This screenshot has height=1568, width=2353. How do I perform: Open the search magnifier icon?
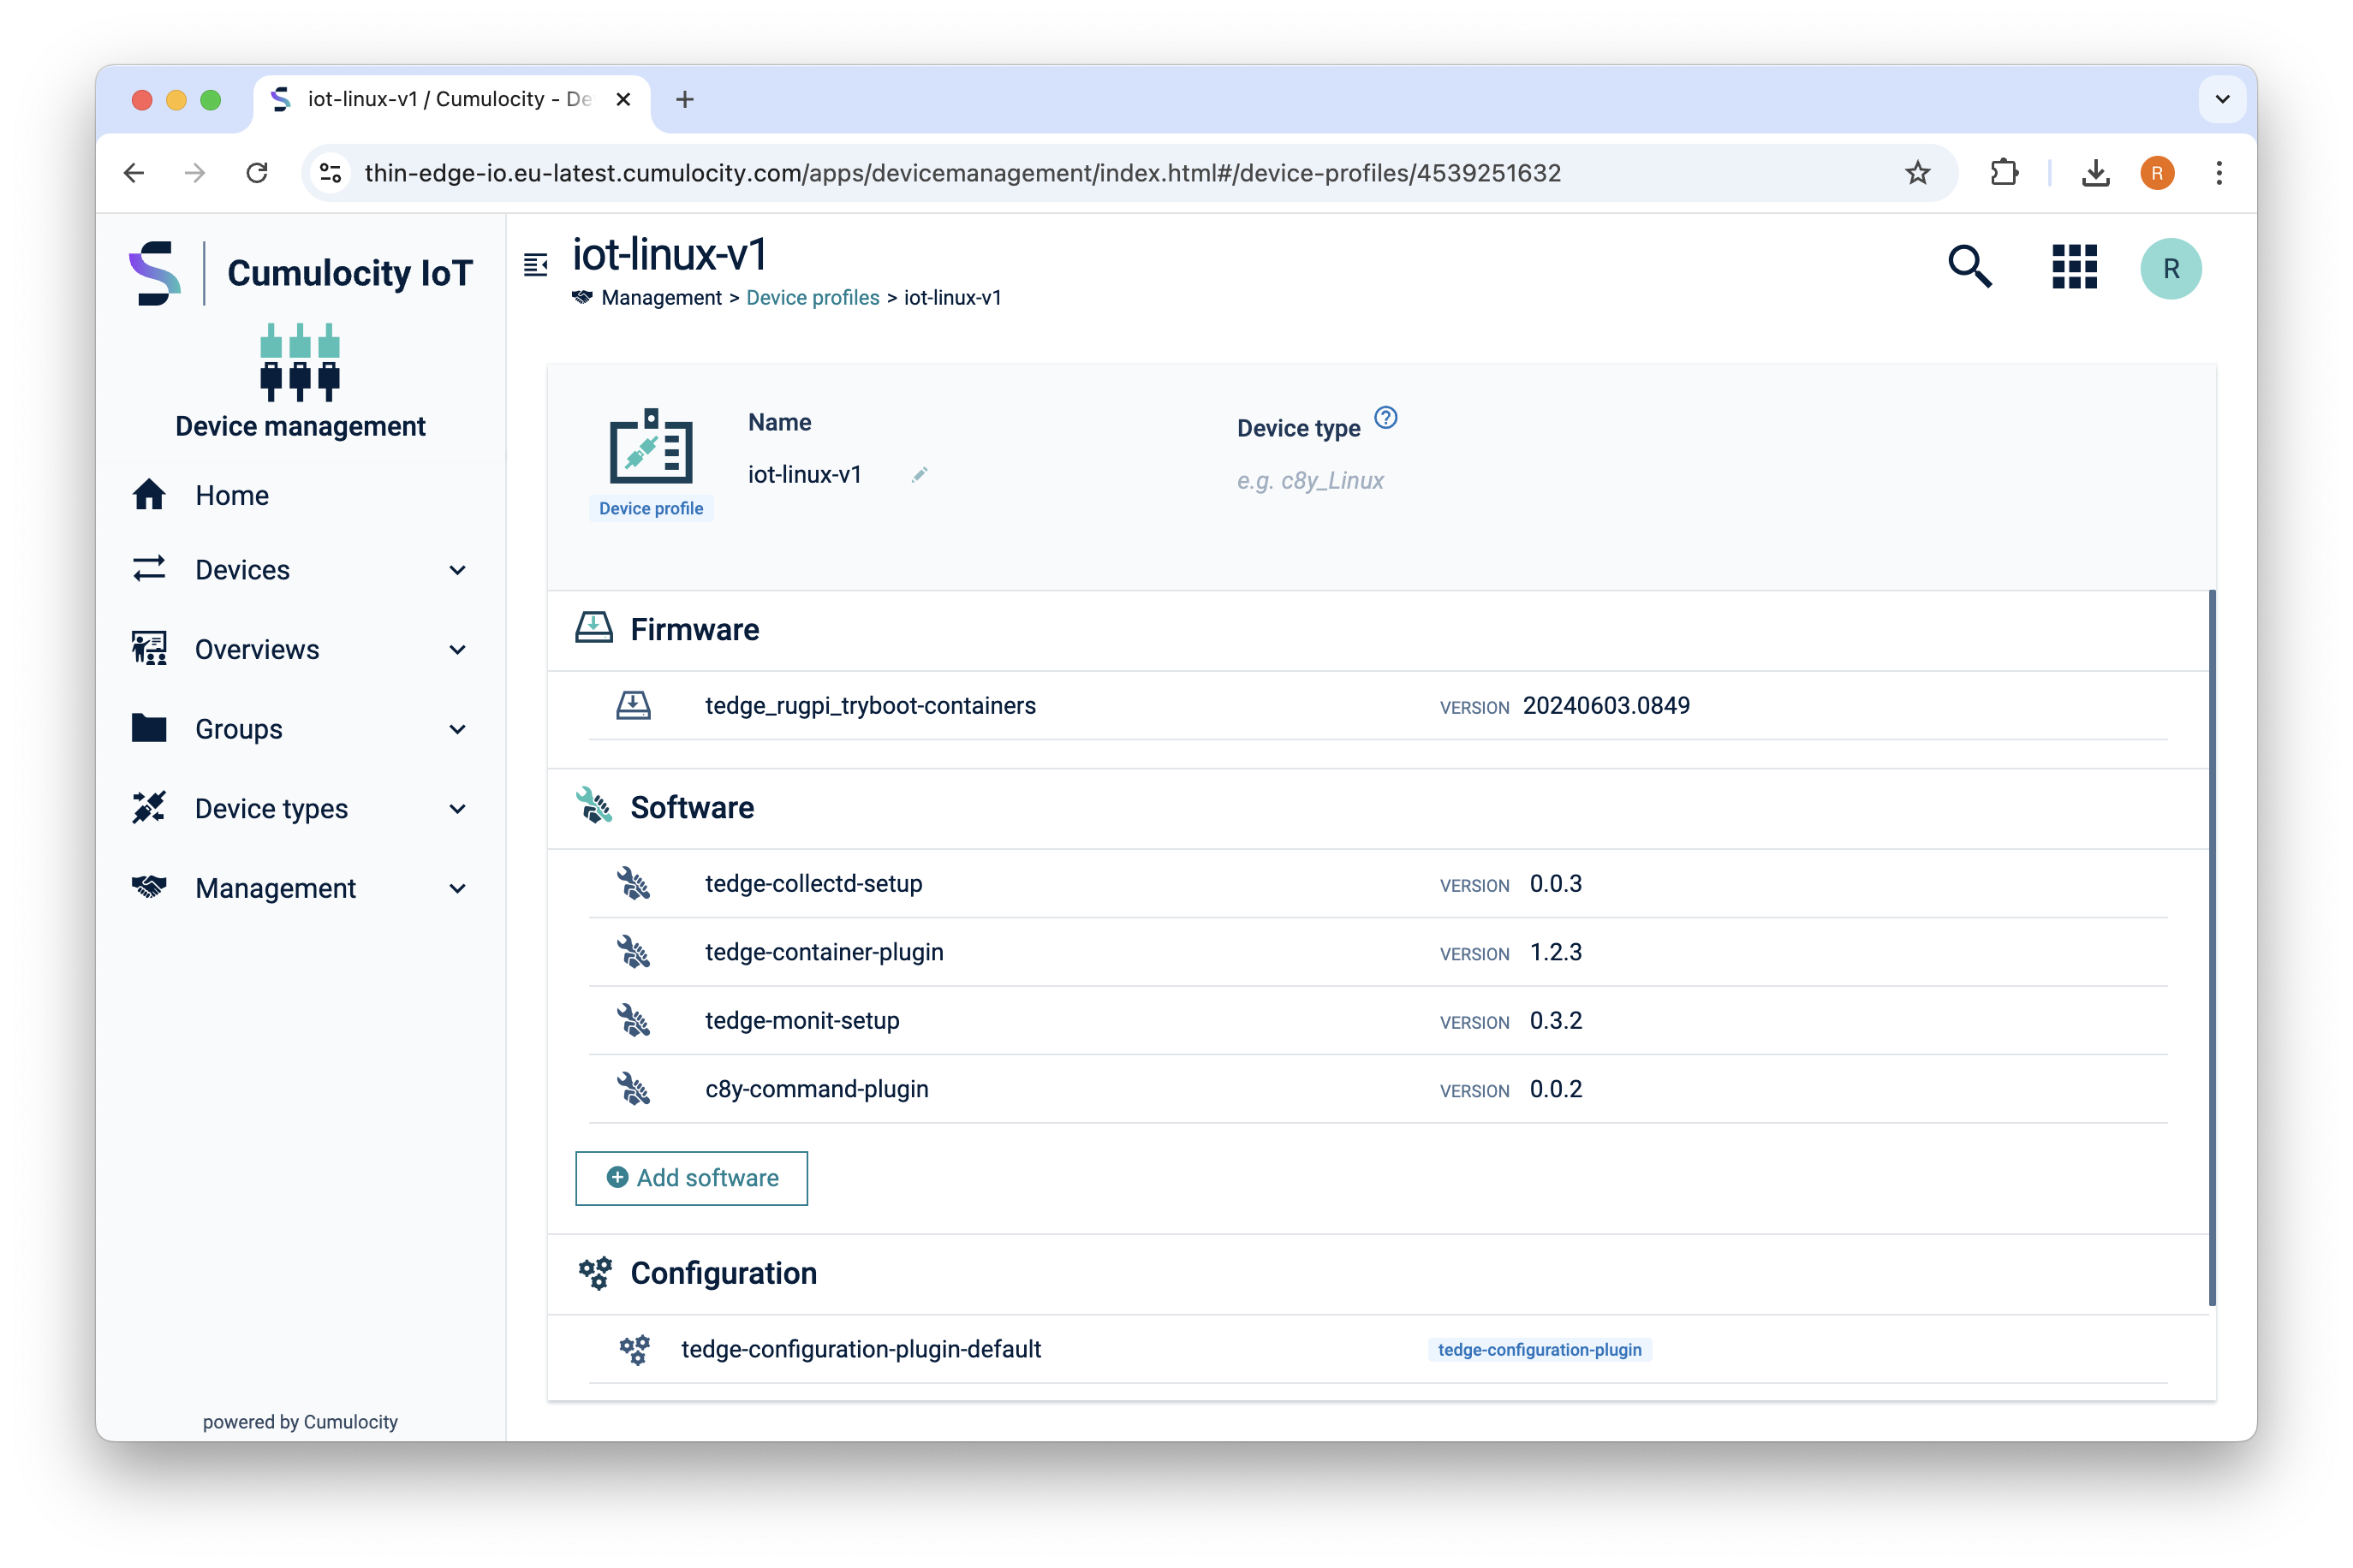[1970, 267]
